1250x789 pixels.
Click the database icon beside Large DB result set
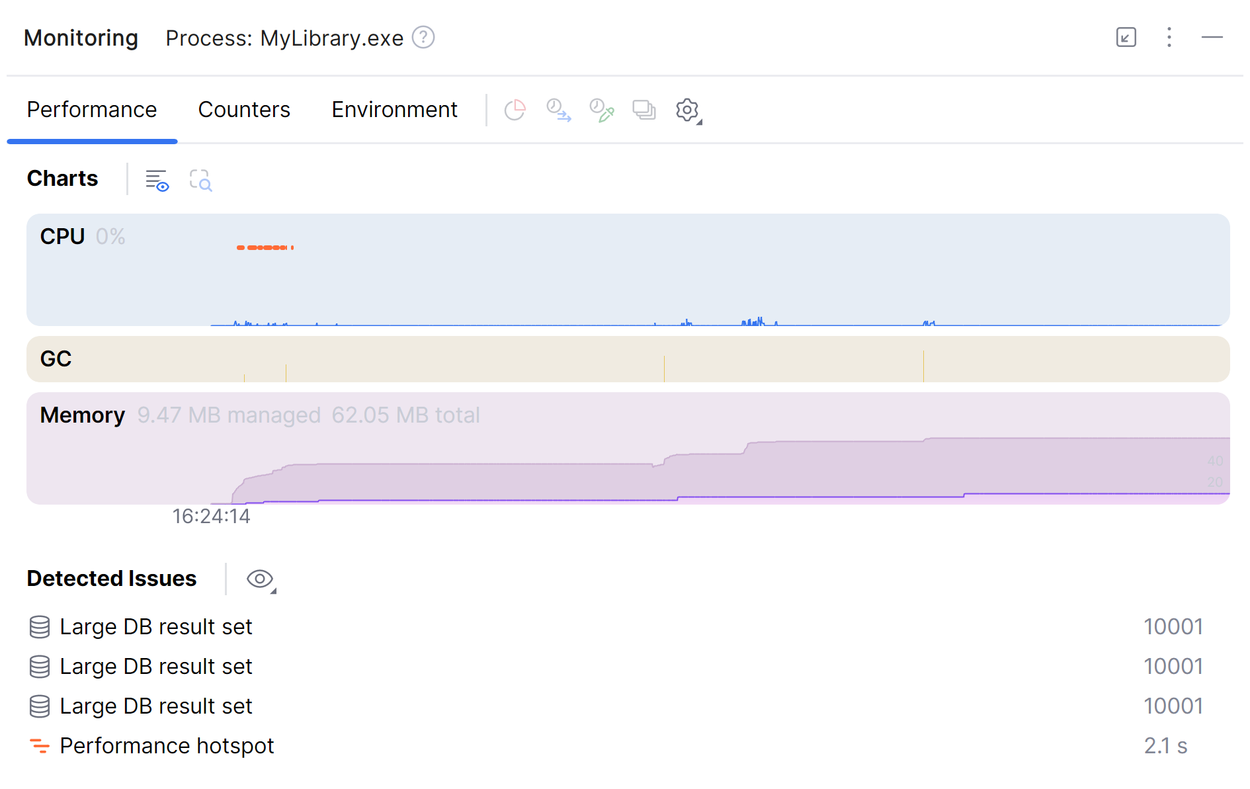tap(40, 626)
